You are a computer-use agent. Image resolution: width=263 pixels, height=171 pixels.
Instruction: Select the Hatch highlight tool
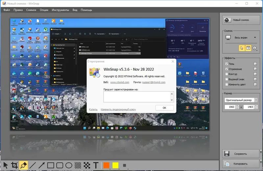pyautogui.click(x=78, y=165)
